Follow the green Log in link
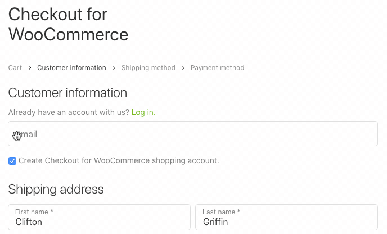The width and height of the screenshot is (387, 234). [x=143, y=112]
